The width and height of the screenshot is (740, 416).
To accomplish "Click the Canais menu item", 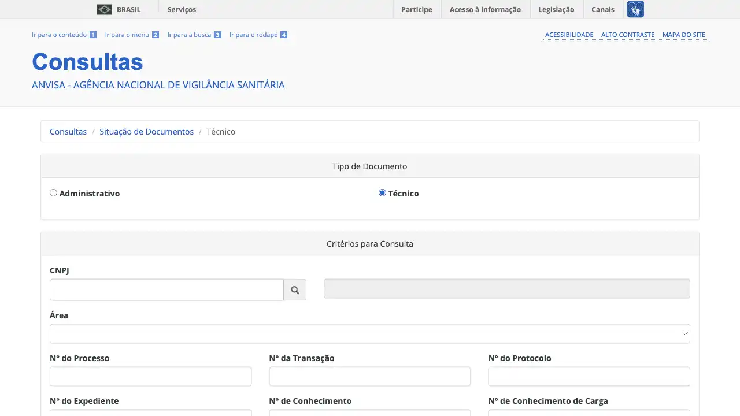I will [603, 9].
